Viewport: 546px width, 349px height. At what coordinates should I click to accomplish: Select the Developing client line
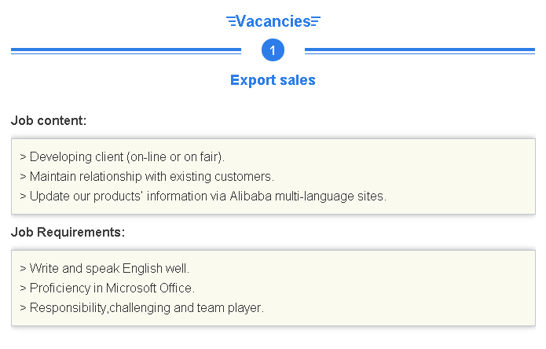pos(123,156)
